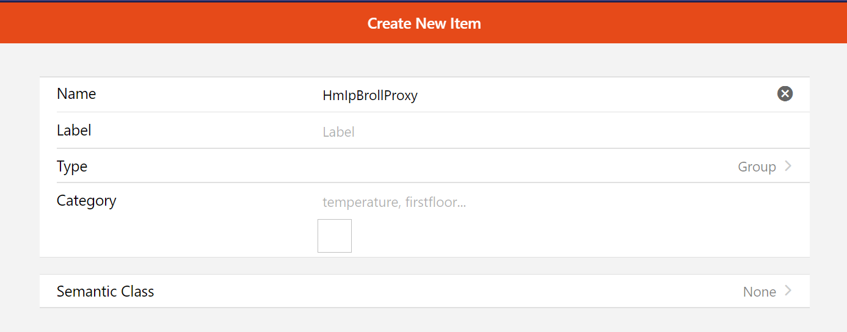Click the "Create New Item" header title
Image resolution: width=847 pixels, height=332 pixels.
click(424, 24)
